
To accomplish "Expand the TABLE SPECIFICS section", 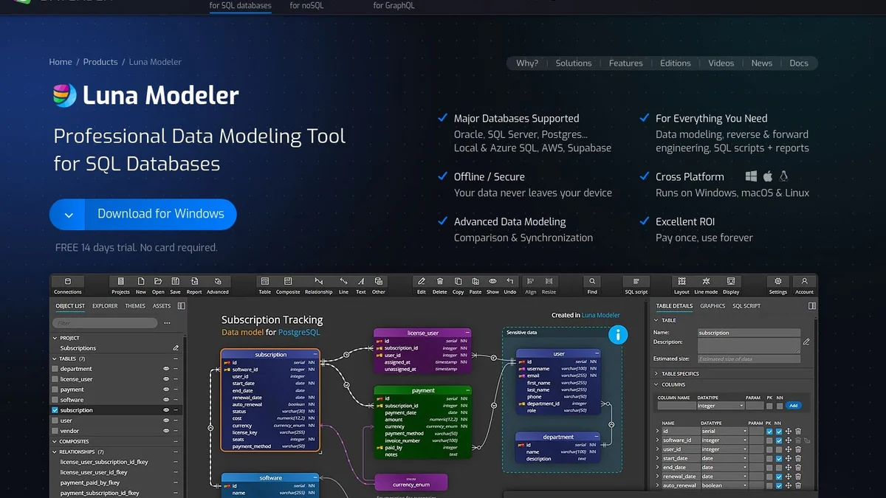I will coord(656,374).
